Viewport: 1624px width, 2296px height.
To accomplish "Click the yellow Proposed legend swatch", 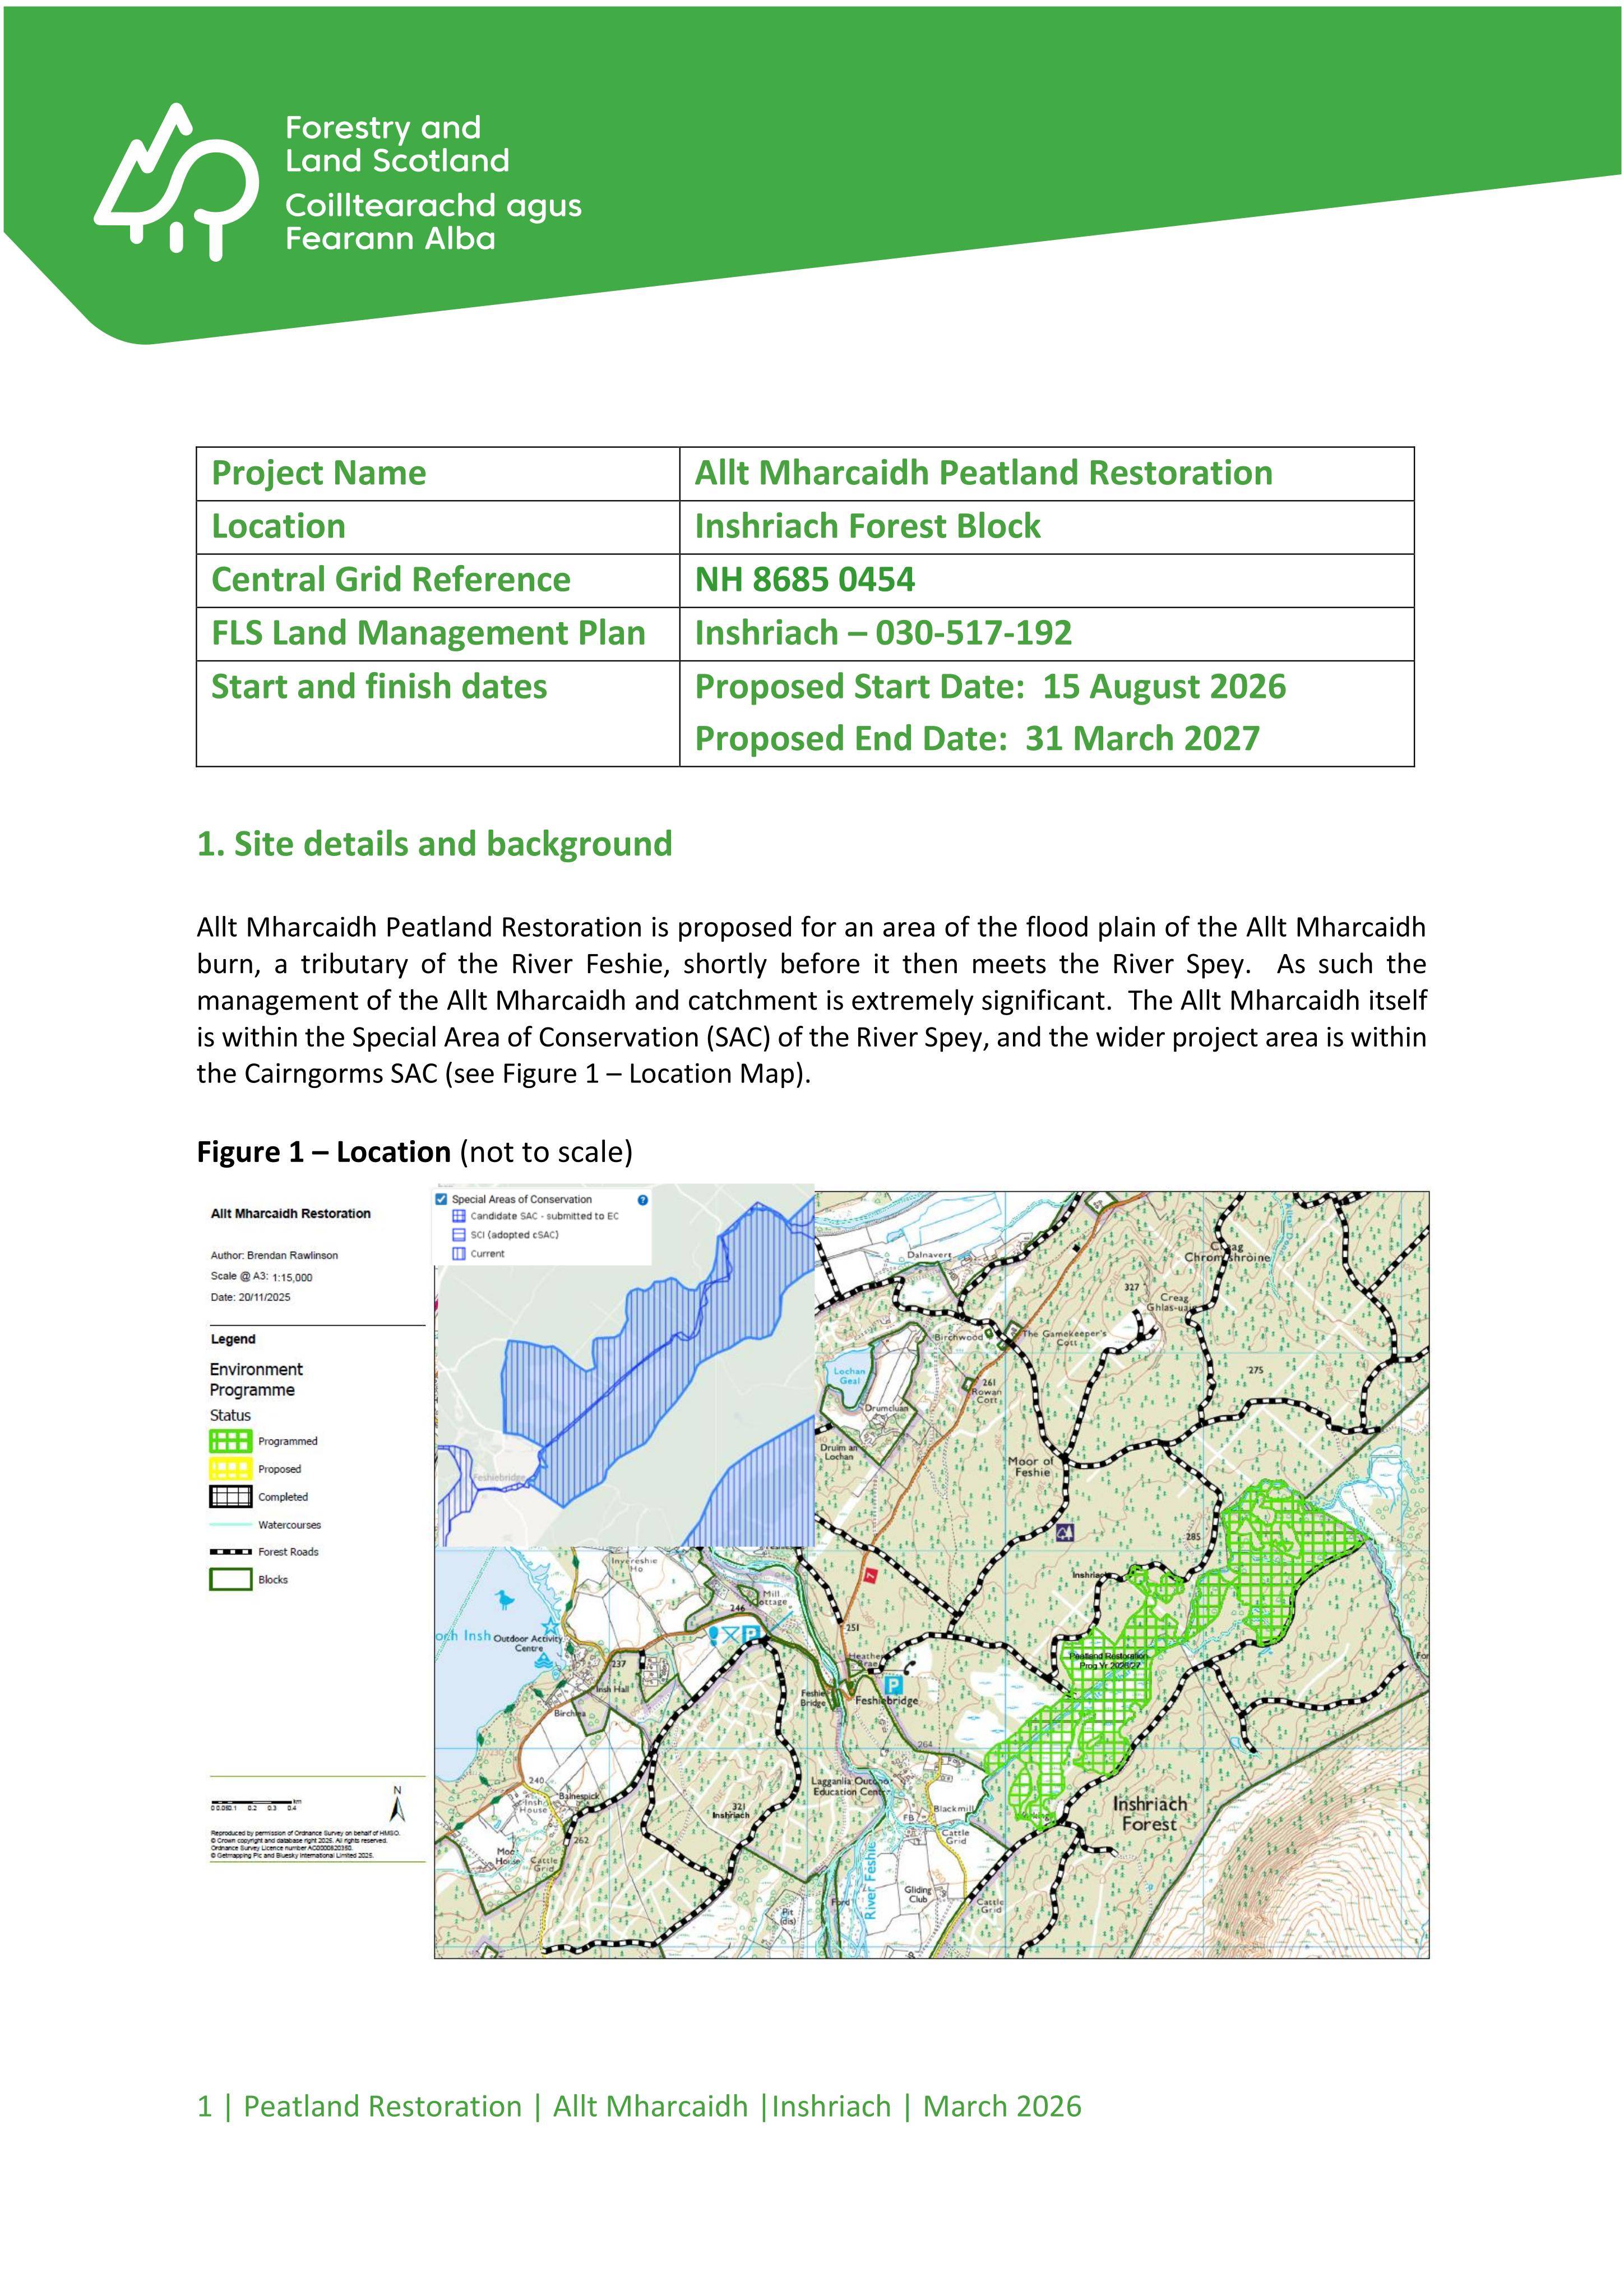I will tap(230, 1469).
